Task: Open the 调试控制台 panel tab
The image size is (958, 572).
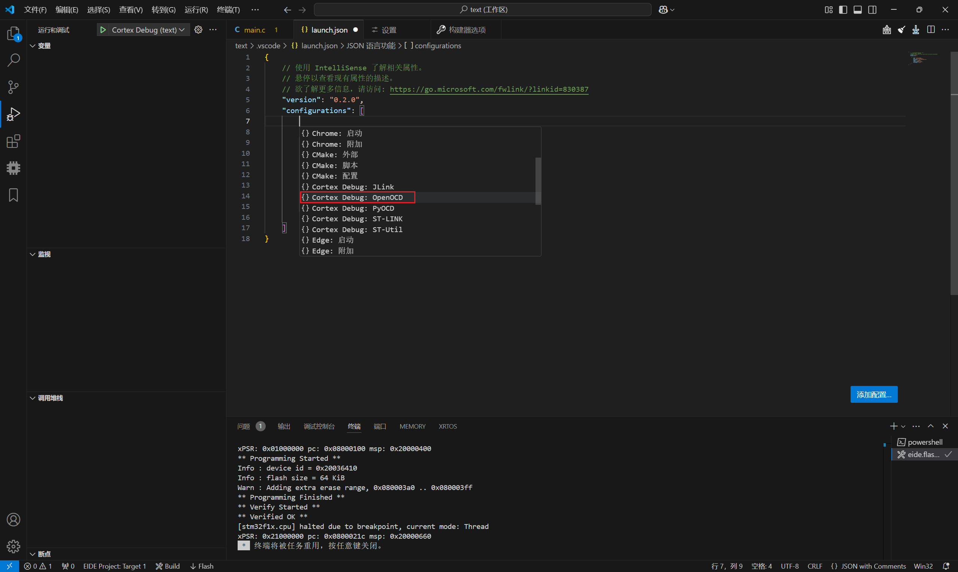Action: [319, 426]
